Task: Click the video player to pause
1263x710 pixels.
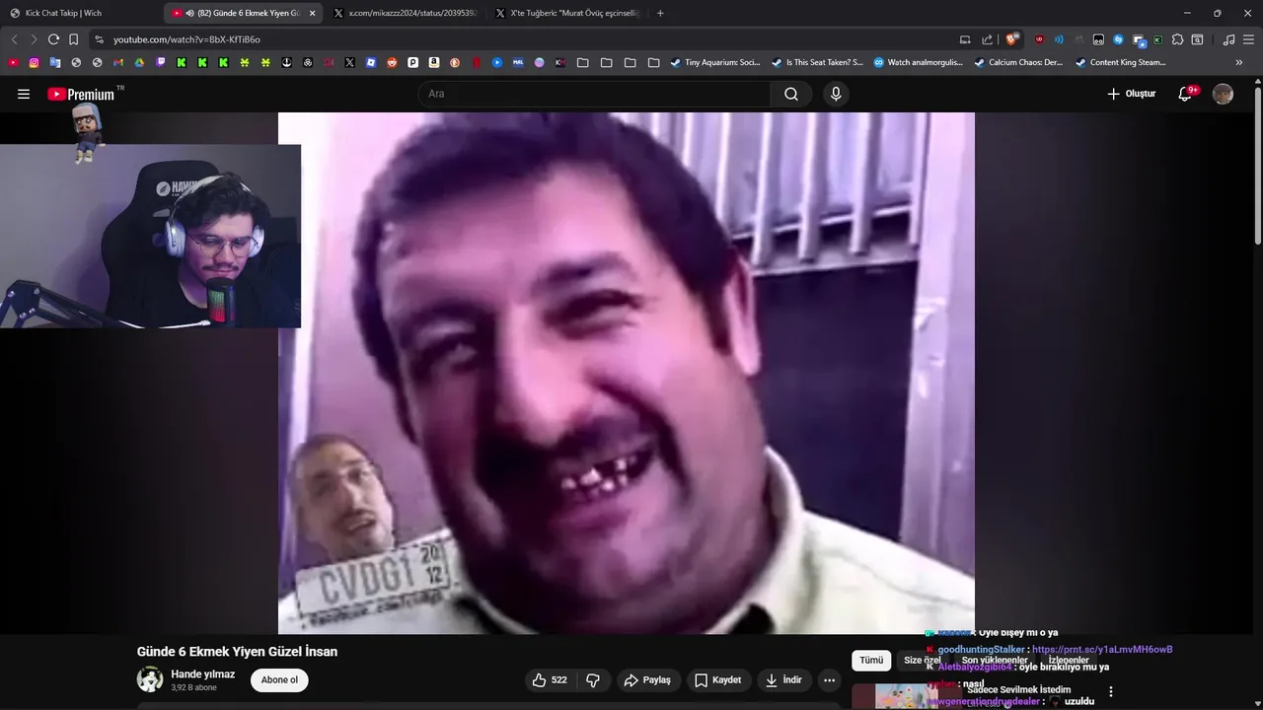Action: point(627,373)
